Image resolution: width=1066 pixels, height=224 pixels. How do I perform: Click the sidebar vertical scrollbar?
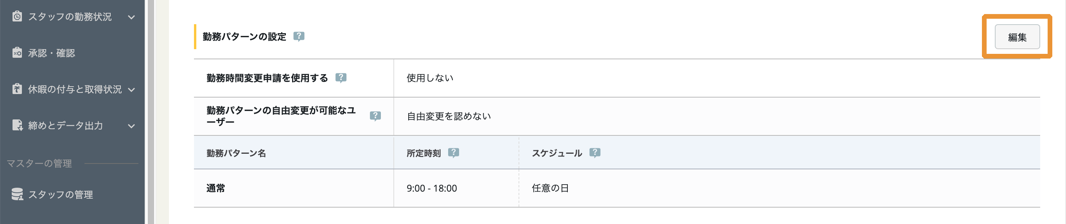(x=151, y=112)
